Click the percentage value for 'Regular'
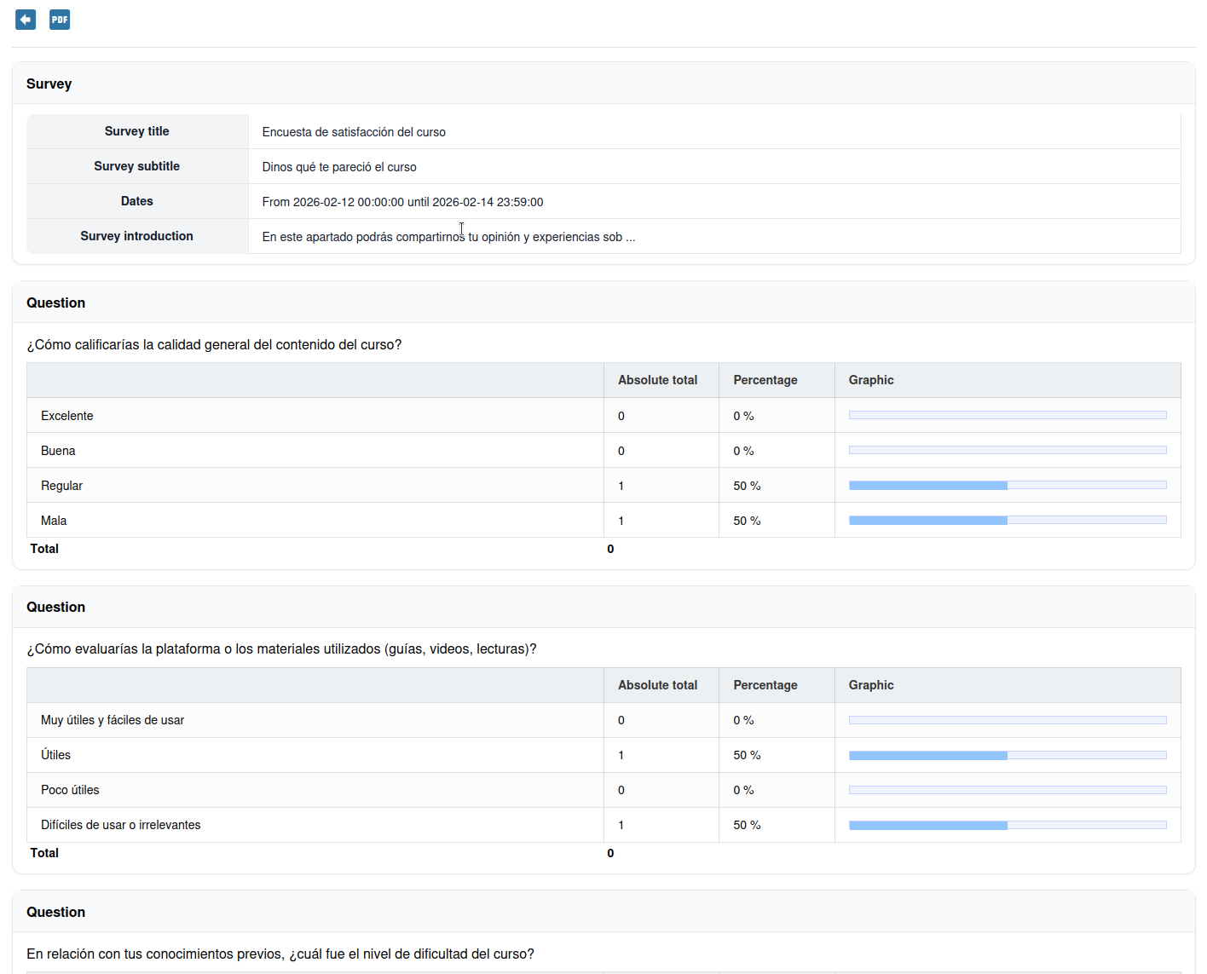This screenshot has height=974, width=1207. [x=747, y=486]
